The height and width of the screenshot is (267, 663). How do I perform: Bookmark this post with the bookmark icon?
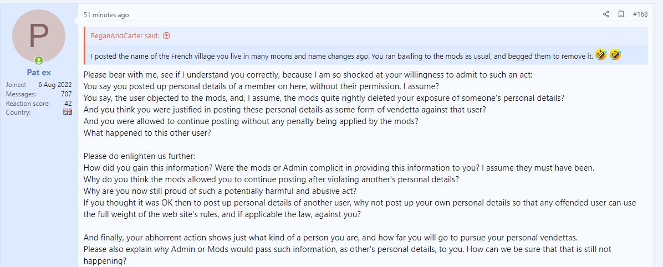621,14
